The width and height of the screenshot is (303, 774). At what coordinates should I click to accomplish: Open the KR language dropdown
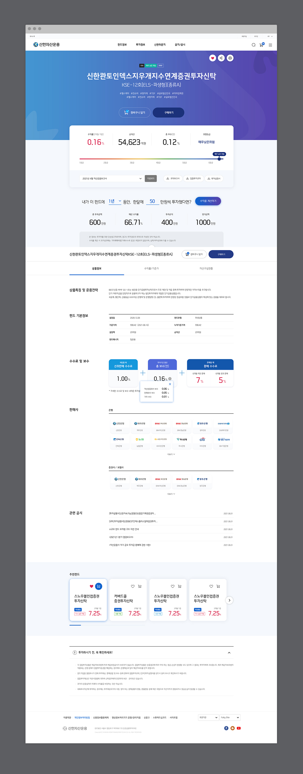point(270,36)
